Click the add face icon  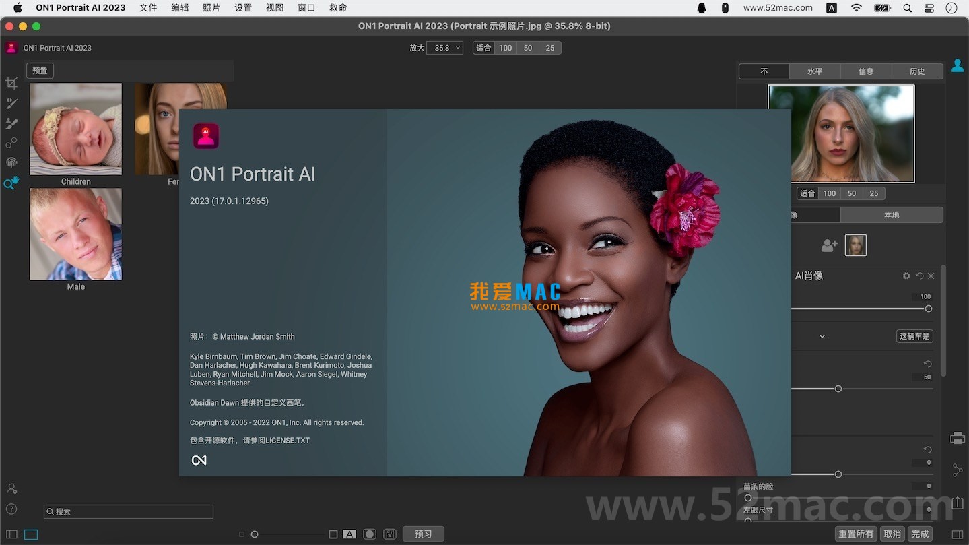click(x=829, y=246)
